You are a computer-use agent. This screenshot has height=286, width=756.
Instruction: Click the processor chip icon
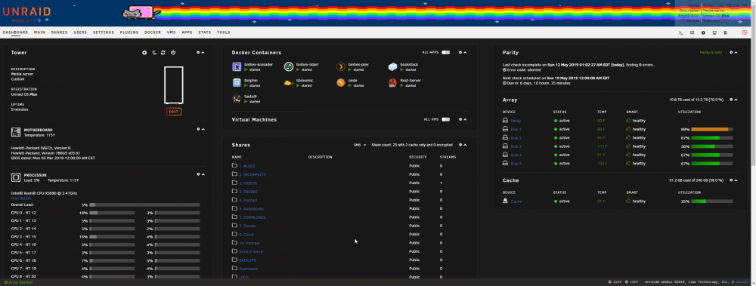tap(15, 177)
